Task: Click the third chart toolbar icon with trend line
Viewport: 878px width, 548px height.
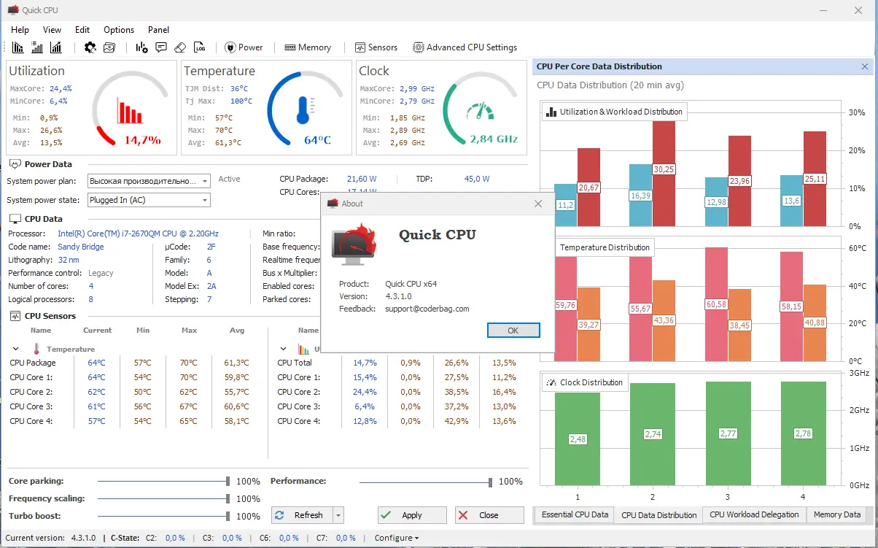Action: coord(56,47)
